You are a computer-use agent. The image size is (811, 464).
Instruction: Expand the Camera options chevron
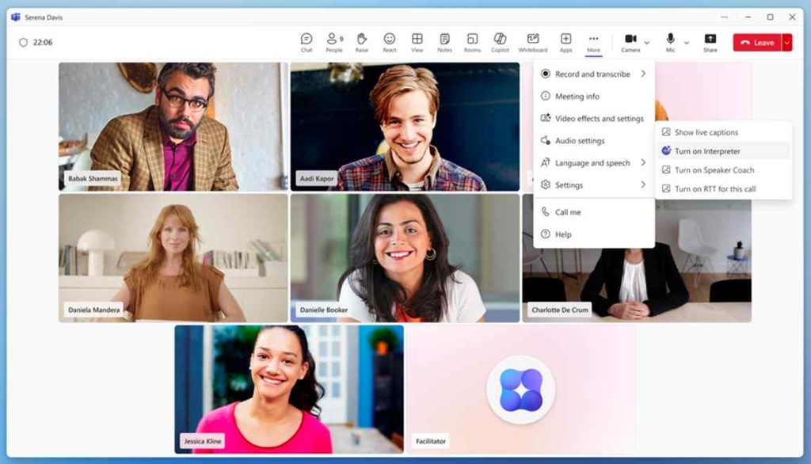645,42
